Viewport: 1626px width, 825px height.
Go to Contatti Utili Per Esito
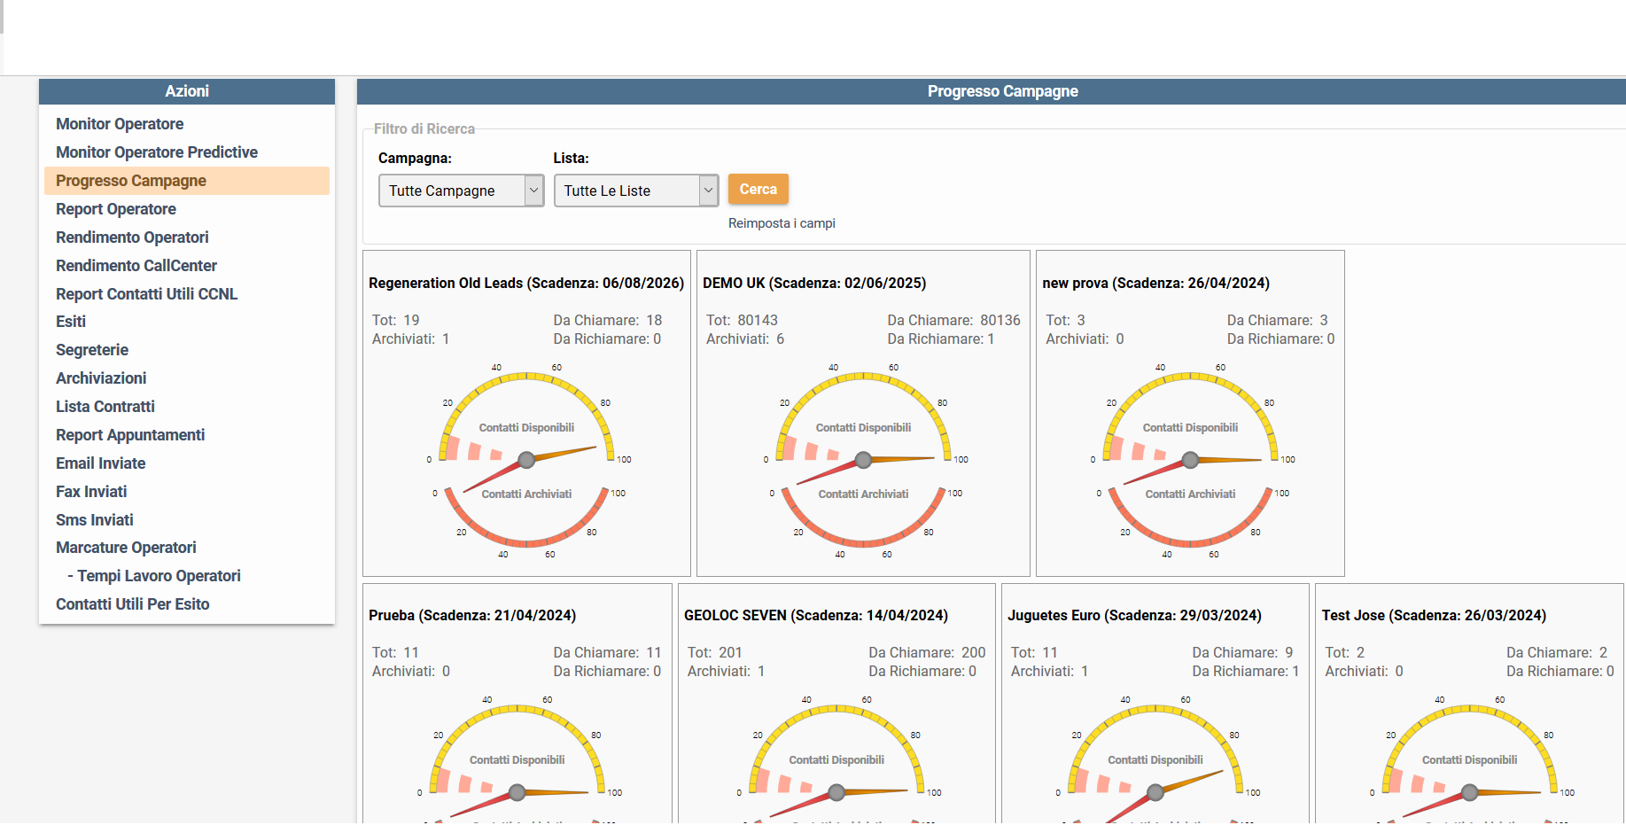click(133, 604)
